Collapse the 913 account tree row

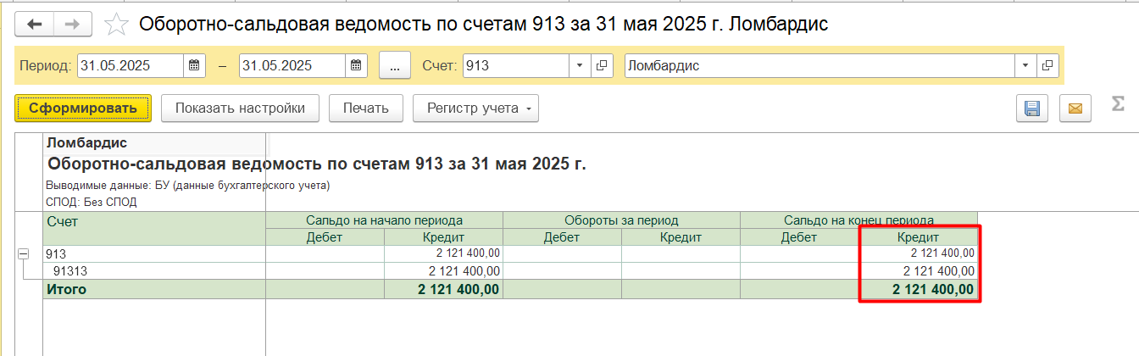tap(23, 253)
